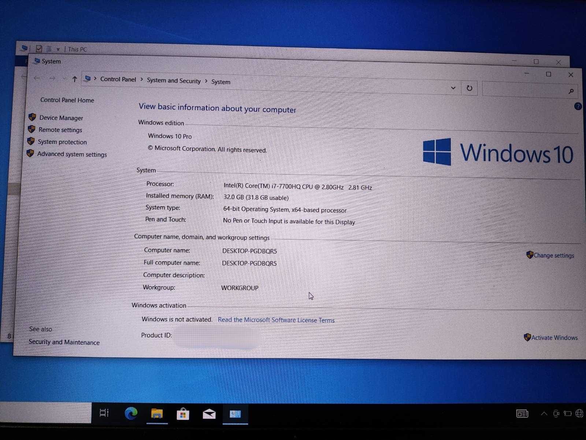Open the This PC quick access toolbar dropdown

(58, 49)
